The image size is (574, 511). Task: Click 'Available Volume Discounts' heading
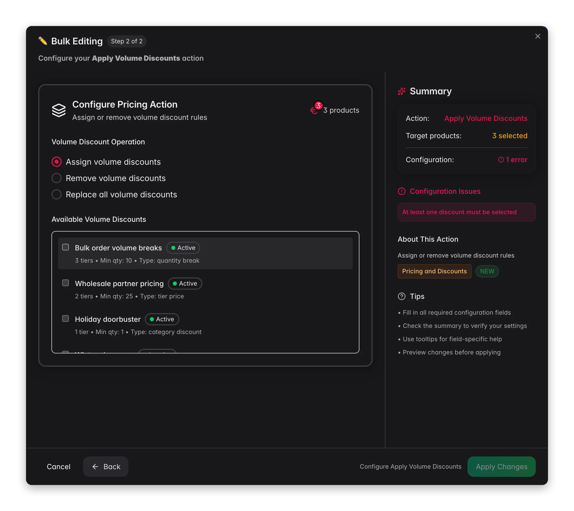point(99,219)
